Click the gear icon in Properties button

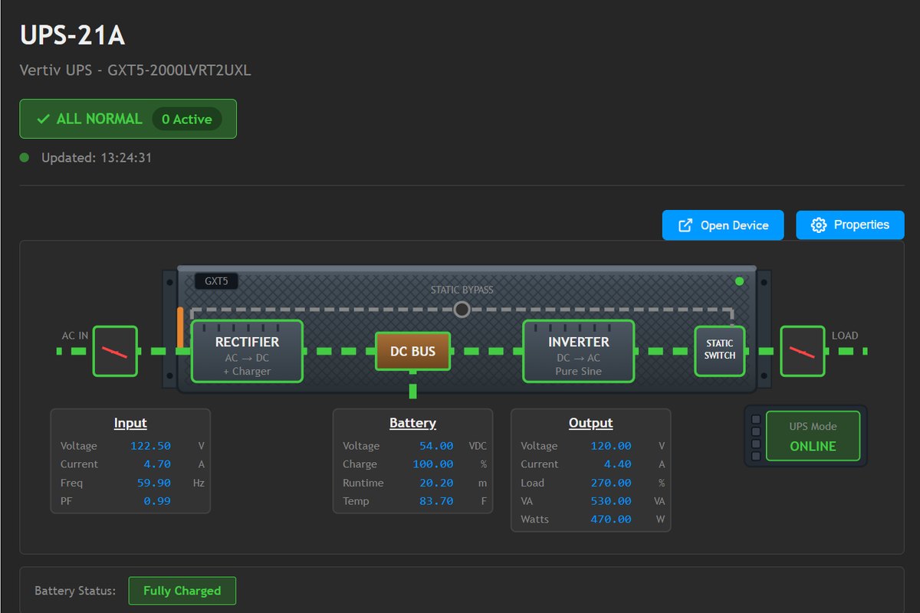[x=818, y=225]
